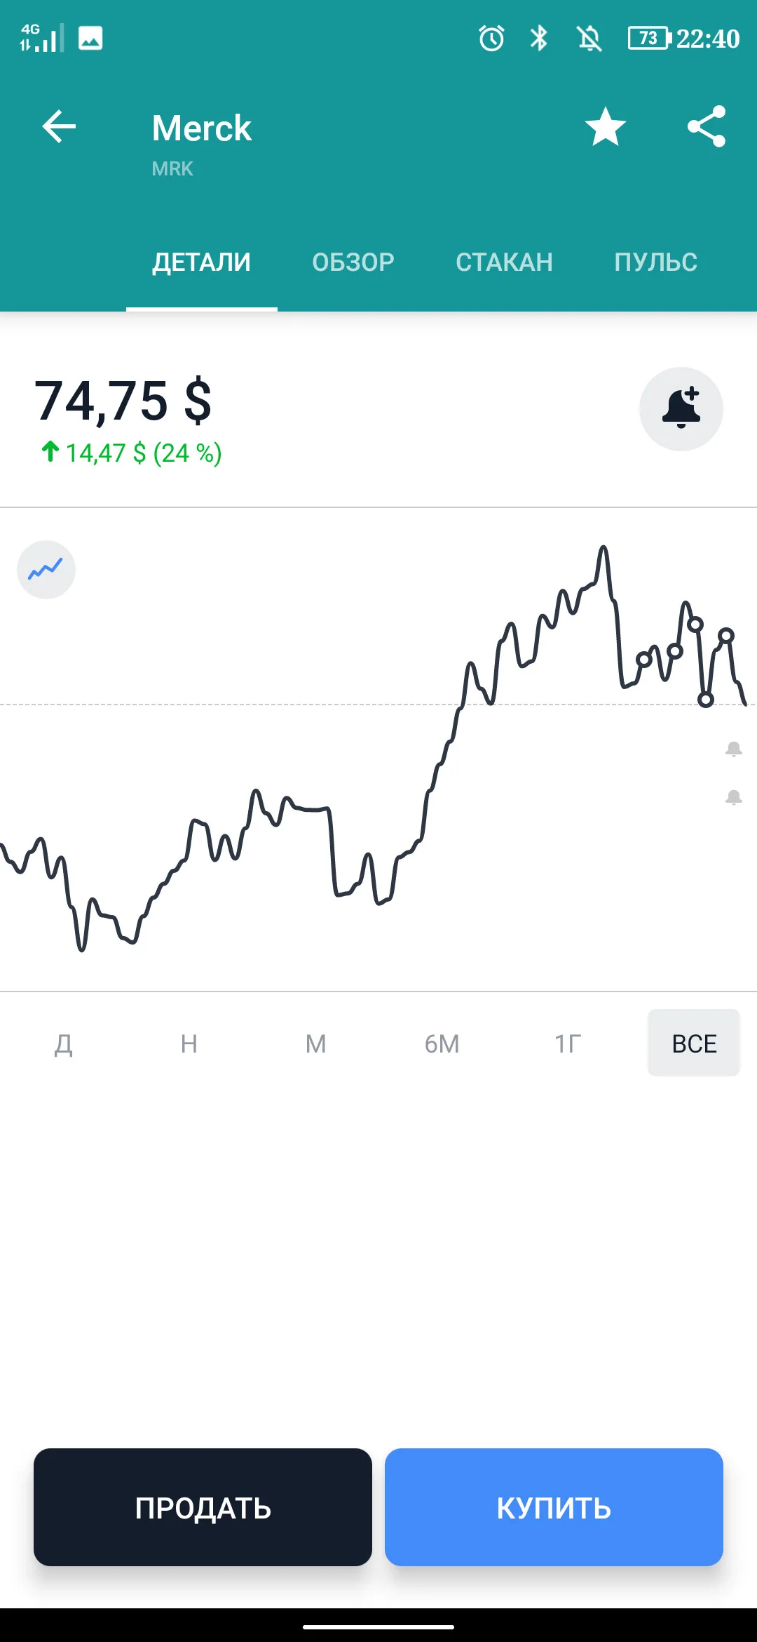
Task: Tap the ПРОДАТЬ sell button
Action: pos(203,1507)
